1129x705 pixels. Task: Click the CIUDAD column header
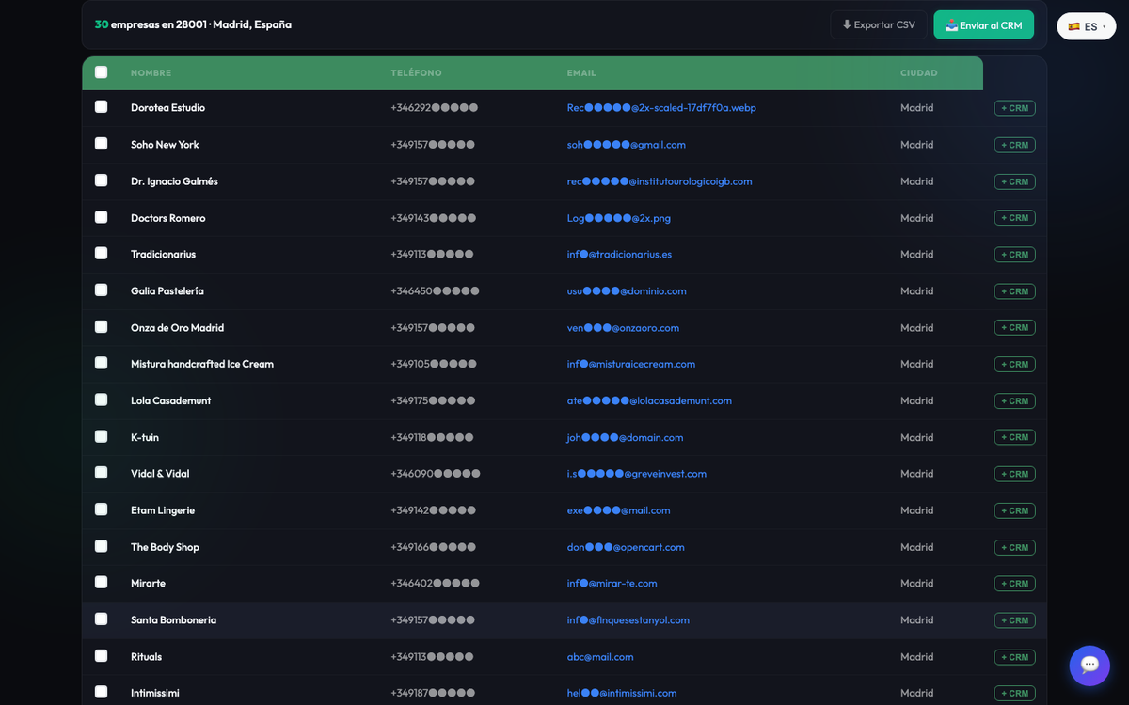tap(918, 73)
